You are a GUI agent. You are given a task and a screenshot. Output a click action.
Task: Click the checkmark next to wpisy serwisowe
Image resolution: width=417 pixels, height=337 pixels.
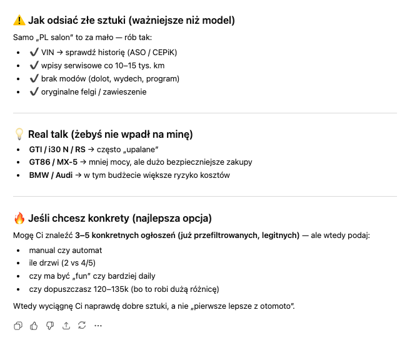click(34, 65)
